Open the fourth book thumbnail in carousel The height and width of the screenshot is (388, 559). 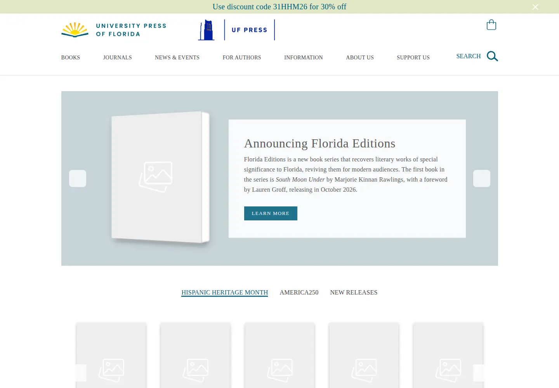pyautogui.click(x=364, y=355)
